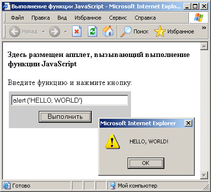Click the IE icon in status bar
Screen dimensions: 211x192
(x=6, y=186)
